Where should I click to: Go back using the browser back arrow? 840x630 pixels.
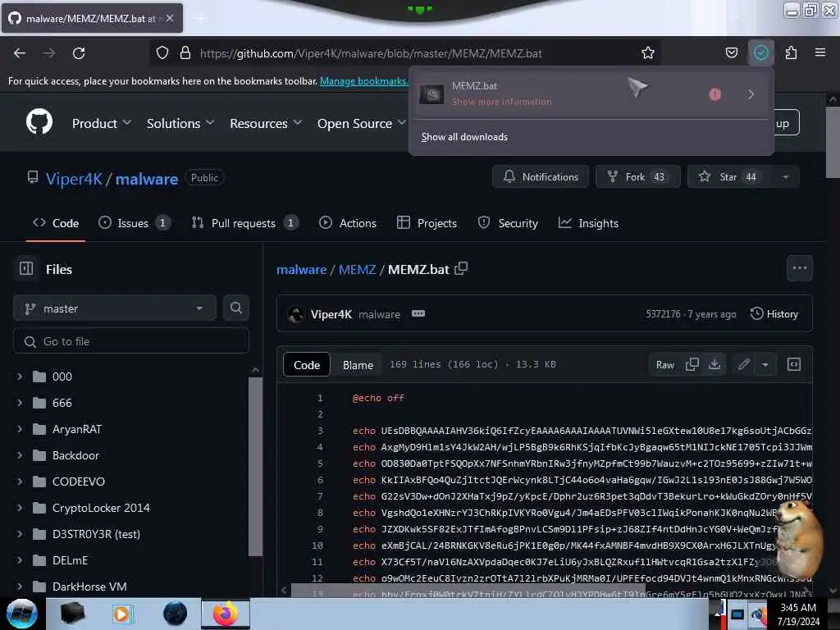point(20,53)
